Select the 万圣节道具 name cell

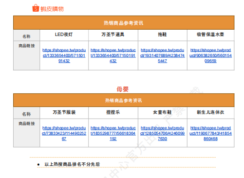coord(113,35)
